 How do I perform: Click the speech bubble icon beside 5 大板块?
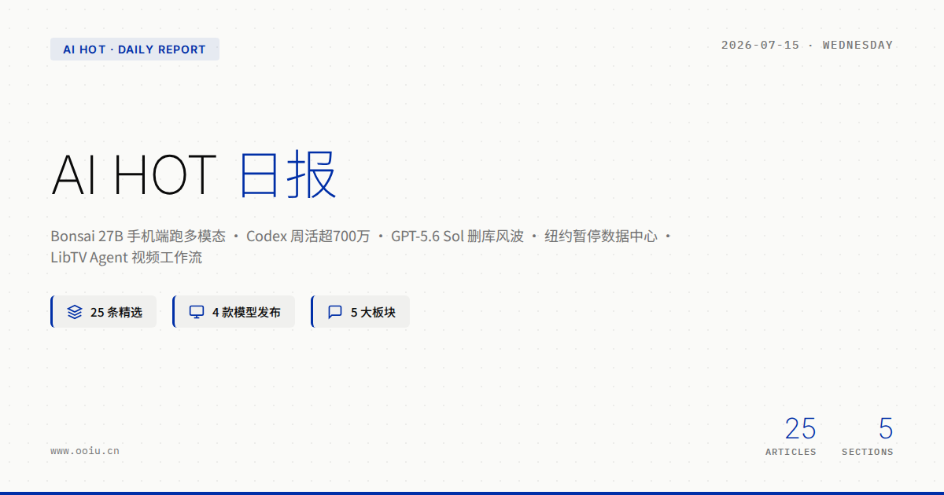335,312
